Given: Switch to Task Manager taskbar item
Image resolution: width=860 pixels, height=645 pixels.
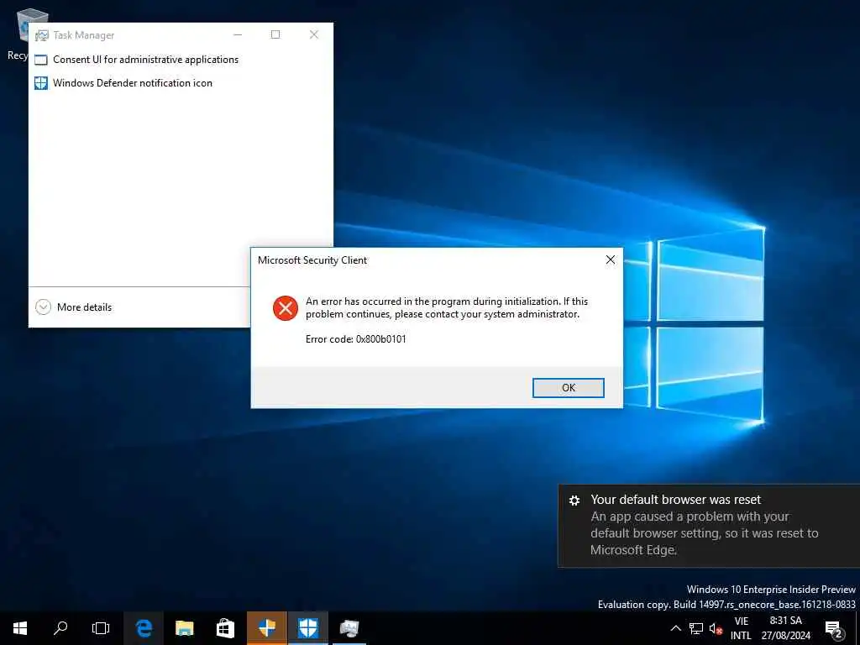Looking at the screenshot, I should tap(349, 628).
